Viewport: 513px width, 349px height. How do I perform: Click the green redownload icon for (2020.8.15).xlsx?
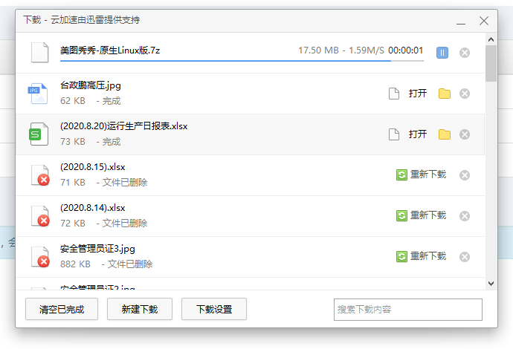[401, 174]
